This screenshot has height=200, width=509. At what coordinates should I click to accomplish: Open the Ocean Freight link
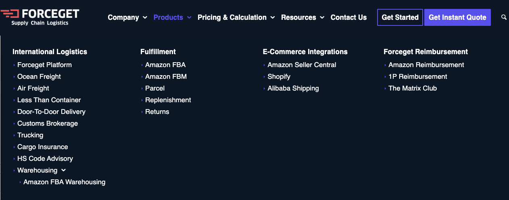[x=39, y=76]
